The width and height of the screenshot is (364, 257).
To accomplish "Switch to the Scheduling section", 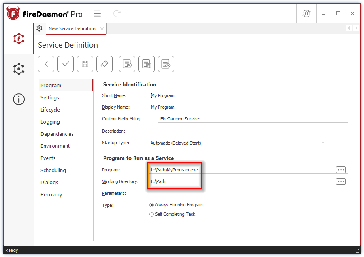I will 52,170.
